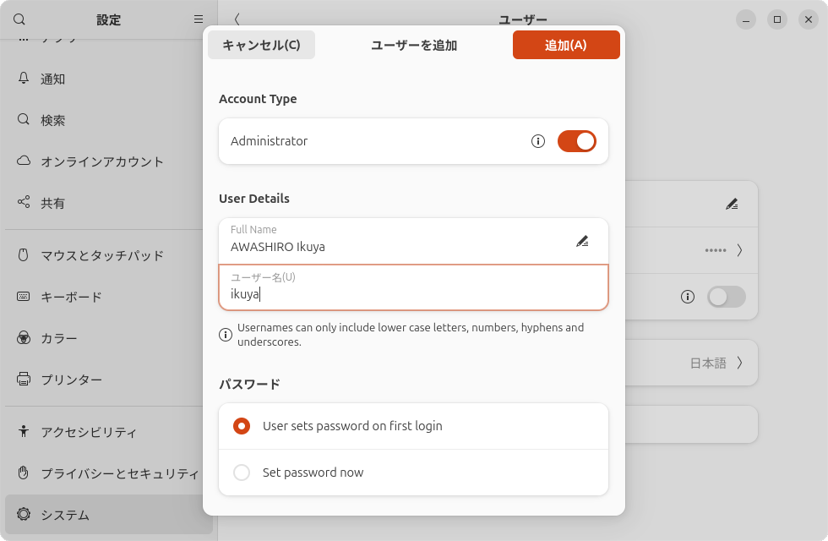Click the printer icon beside プリンター
Viewport: 828px width, 541px height.
[24, 379]
